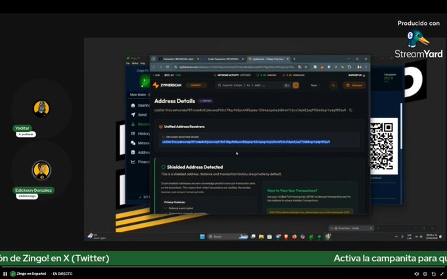Open the File menu in Zingo PC
Viewport: 447px width, 279px height.
pyautogui.click(x=128, y=63)
